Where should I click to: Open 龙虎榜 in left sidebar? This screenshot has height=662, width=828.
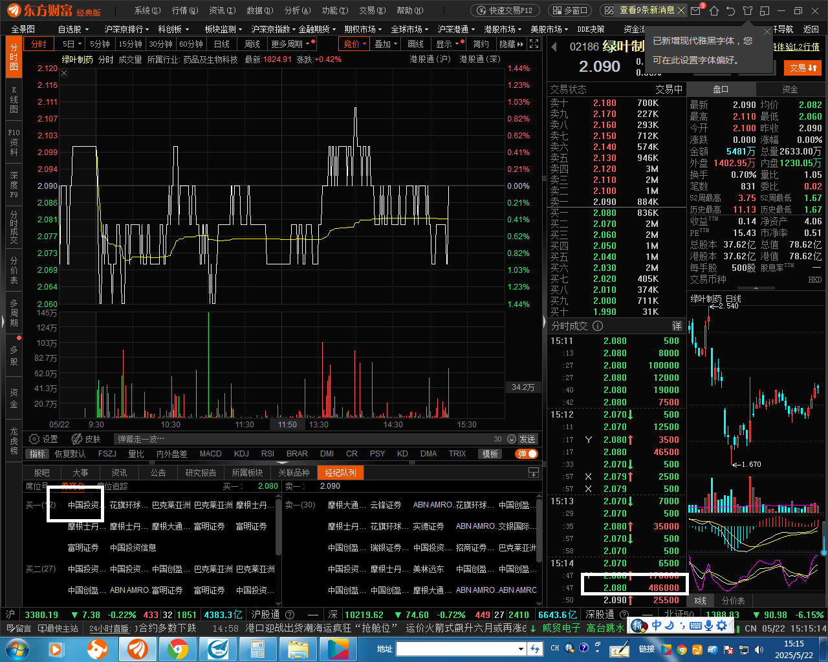pos(14,440)
